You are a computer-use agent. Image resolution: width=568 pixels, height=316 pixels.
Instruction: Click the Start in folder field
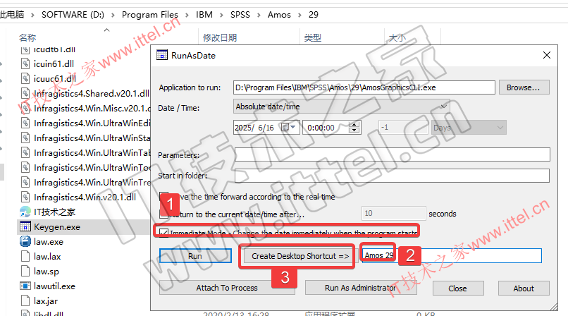[x=392, y=176]
